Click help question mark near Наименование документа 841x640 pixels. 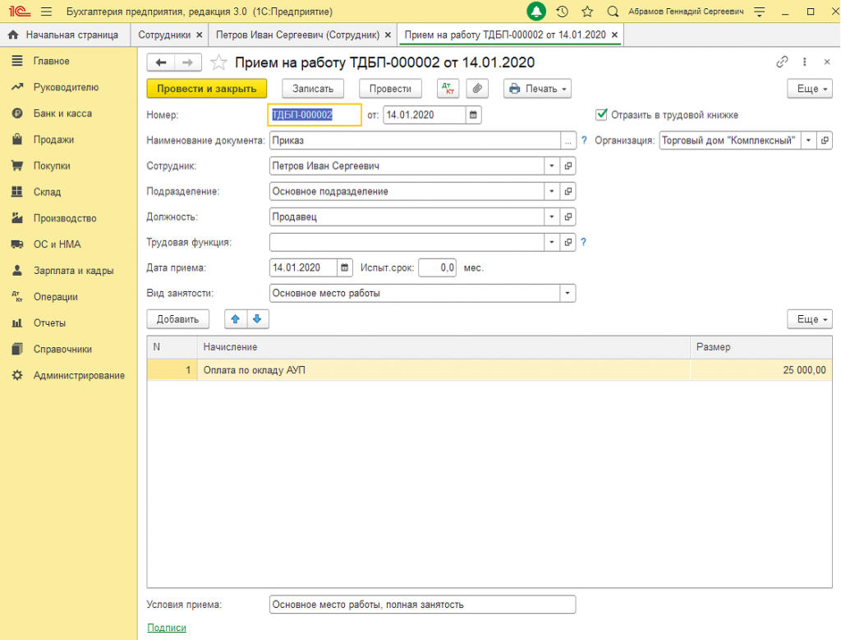coord(584,140)
